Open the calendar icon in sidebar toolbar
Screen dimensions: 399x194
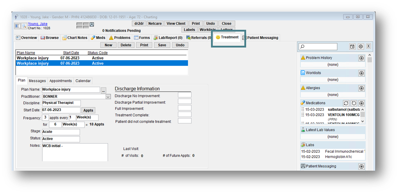(352, 47)
